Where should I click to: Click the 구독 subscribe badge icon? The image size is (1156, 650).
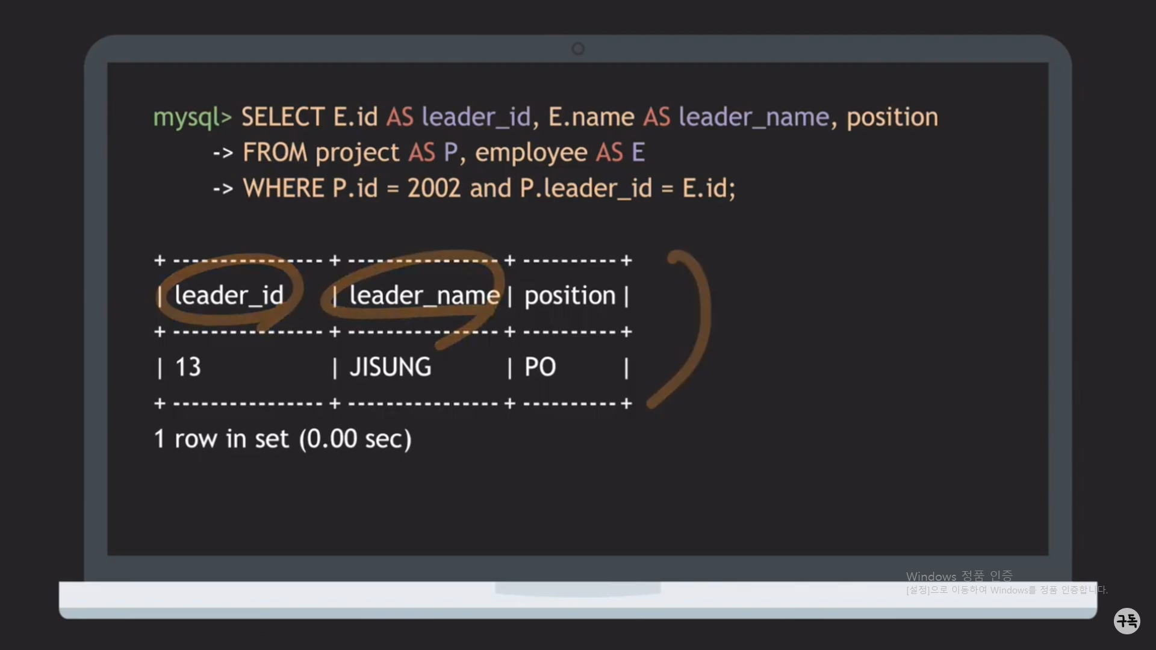(x=1126, y=621)
